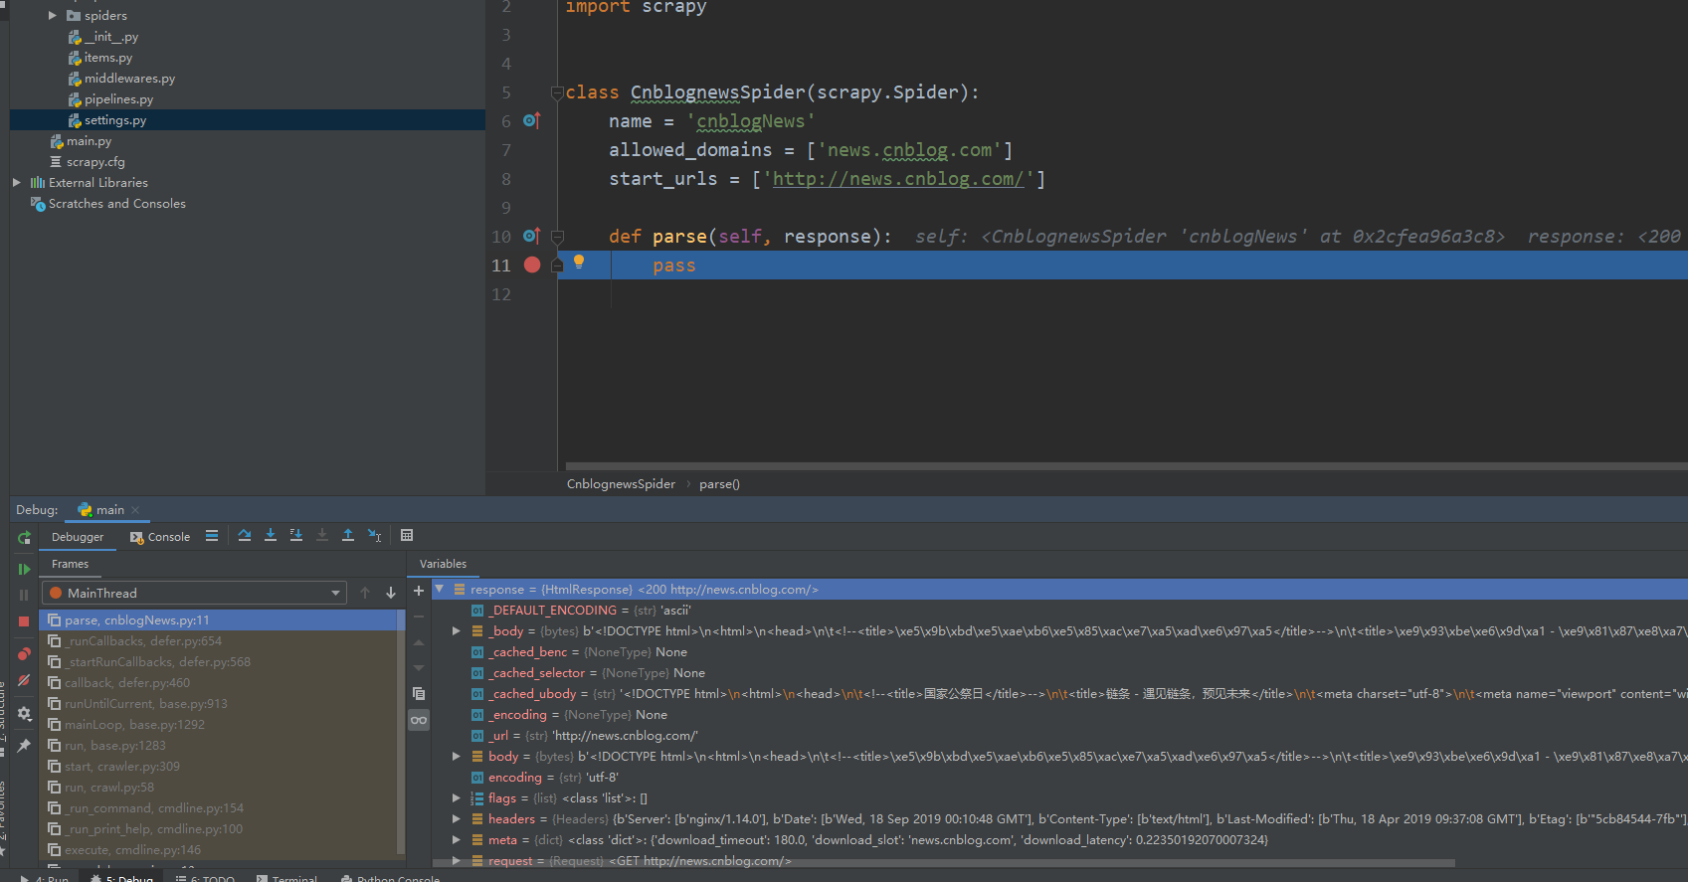Step into the function
Image resolution: width=1688 pixels, height=882 pixels.
[271, 536]
